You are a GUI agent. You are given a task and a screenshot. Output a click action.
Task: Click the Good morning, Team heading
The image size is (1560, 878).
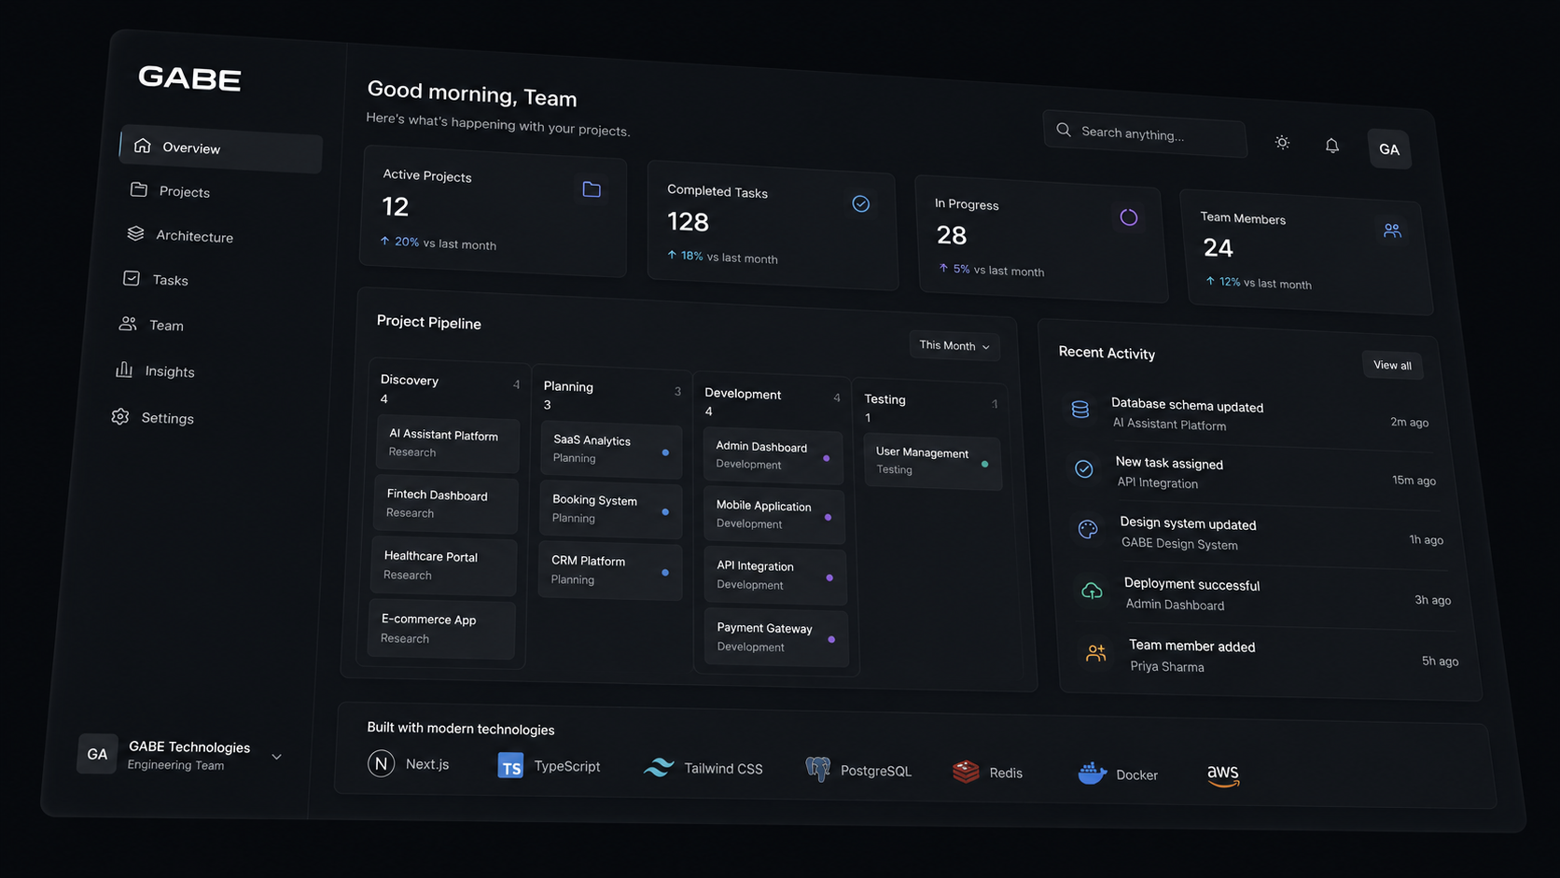click(472, 93)
